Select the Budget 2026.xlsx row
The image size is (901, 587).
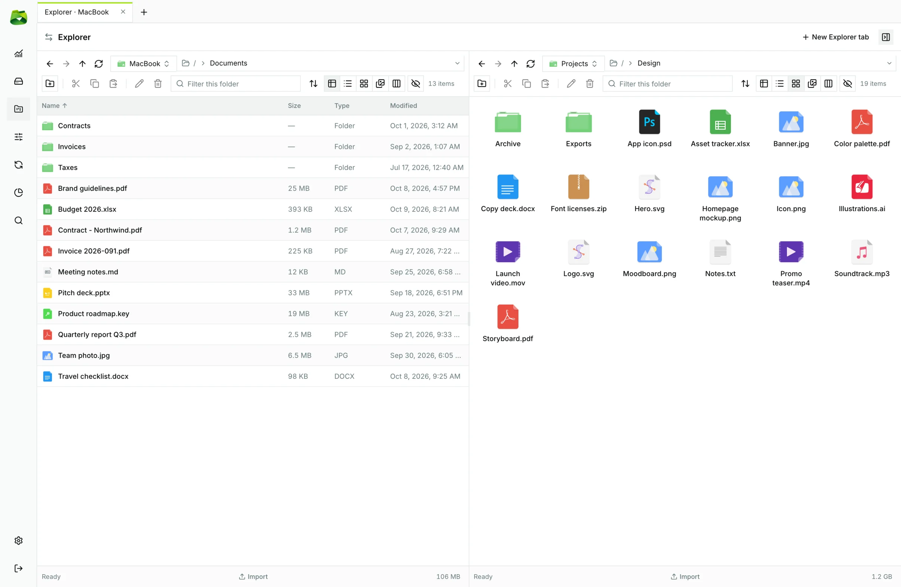tap(253, 209)
